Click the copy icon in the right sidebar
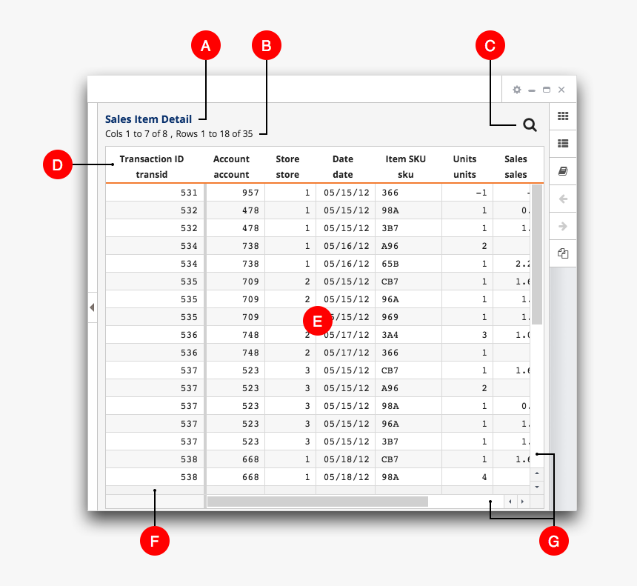The height and width of the screenshot is (586, 637). click(x=563, y=253)
